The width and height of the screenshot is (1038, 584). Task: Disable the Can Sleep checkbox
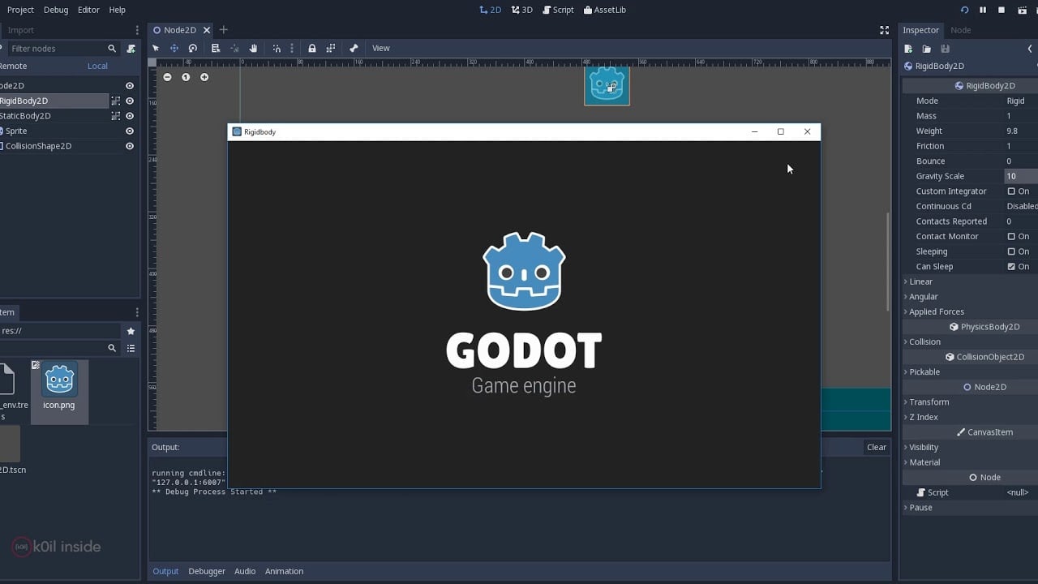pyautogui.click(x=1011, y=267)
